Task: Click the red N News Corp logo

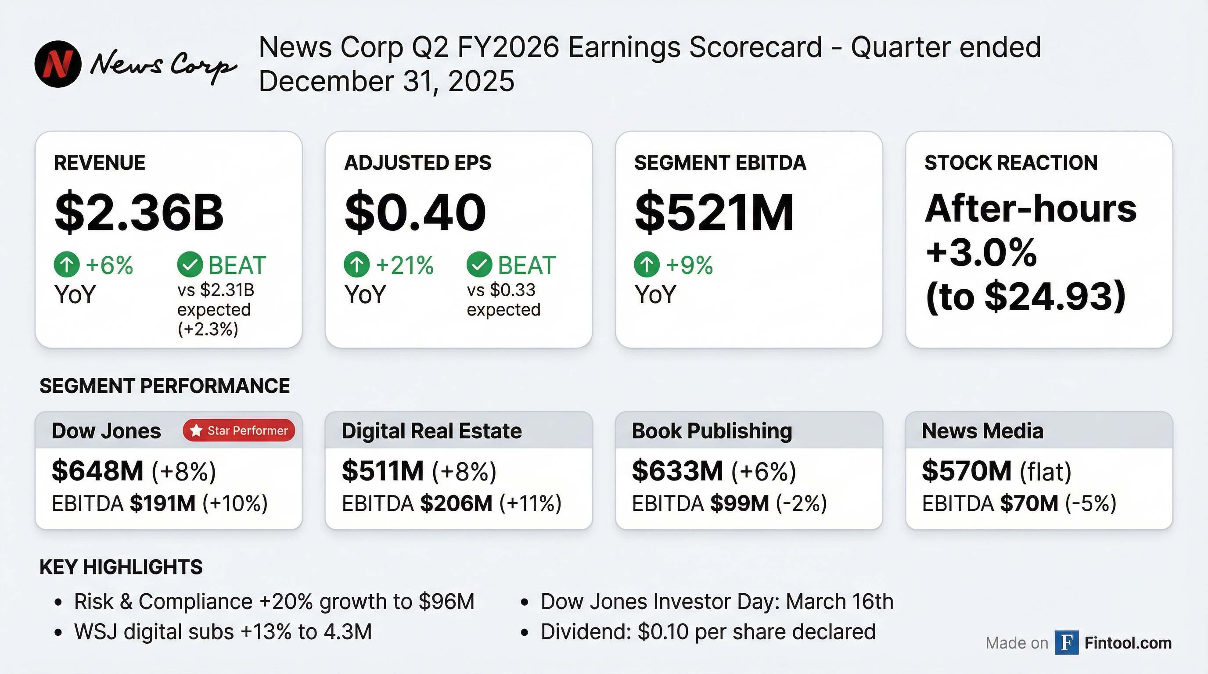Action: coord(58,64)
